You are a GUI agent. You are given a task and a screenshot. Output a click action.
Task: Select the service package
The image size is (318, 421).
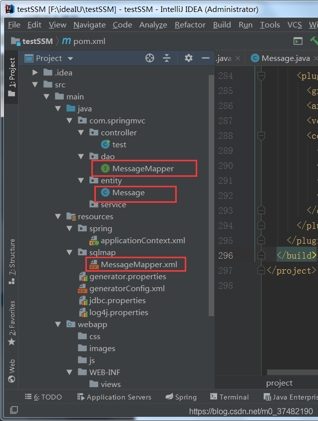(113, 205)
